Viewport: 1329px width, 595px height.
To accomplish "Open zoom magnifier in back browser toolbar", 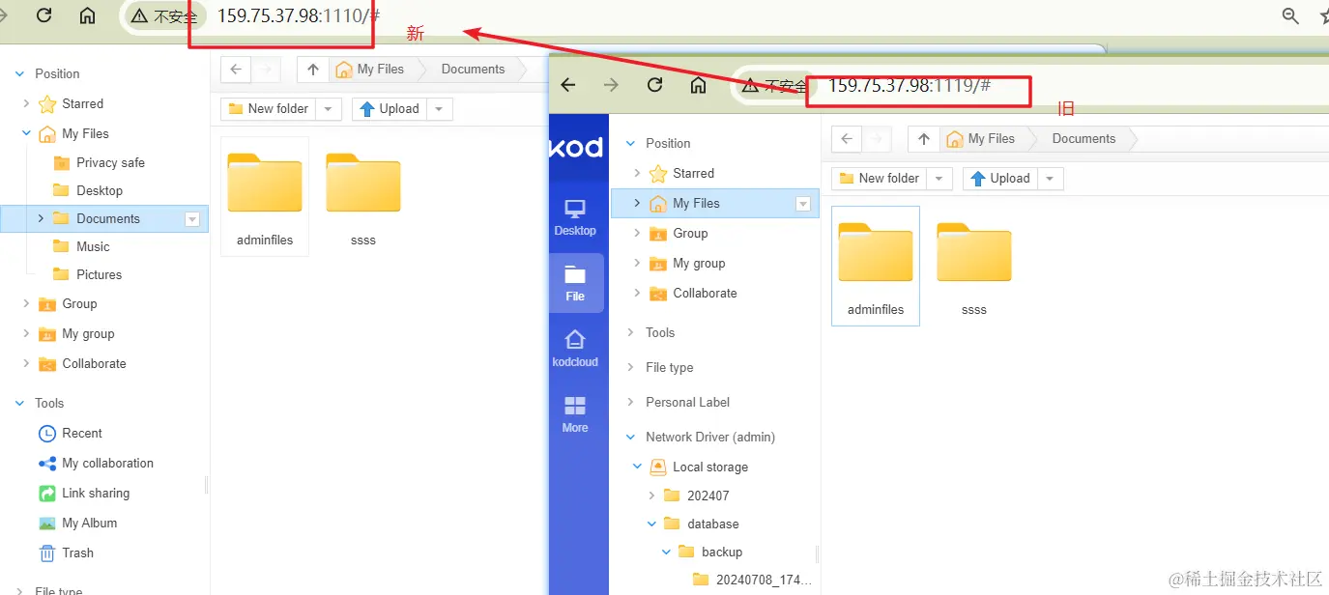I will (1290, 15).
